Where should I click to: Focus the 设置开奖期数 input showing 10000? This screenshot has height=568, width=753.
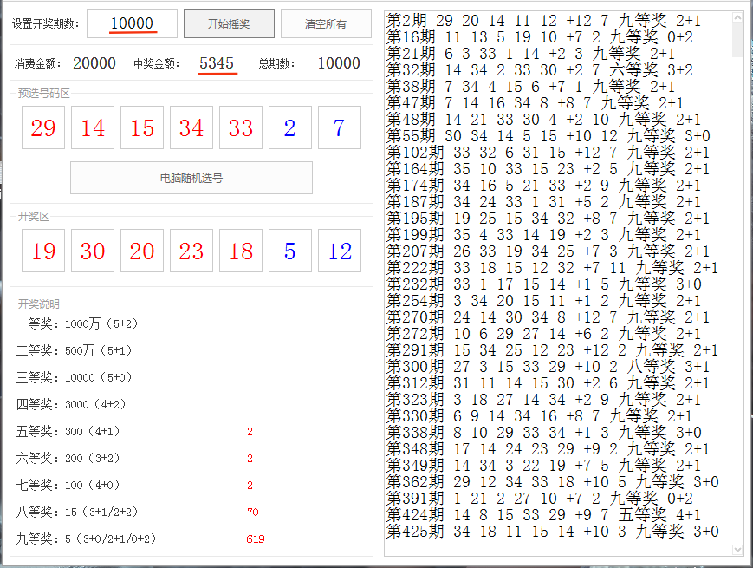[x=132, y=23]
